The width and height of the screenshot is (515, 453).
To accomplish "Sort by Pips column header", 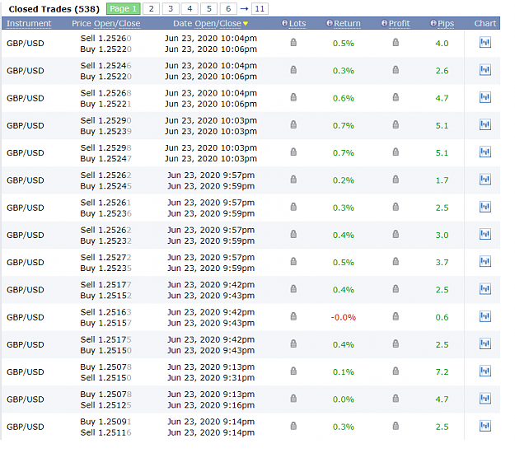I will [x=446, y=23].
